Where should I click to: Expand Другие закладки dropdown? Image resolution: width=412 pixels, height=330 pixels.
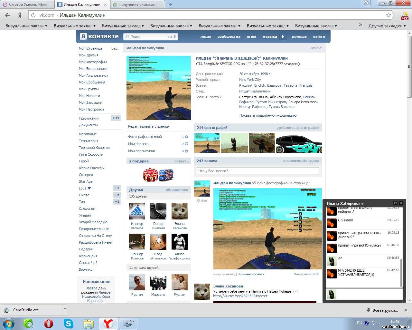click(x=387, y=26)
